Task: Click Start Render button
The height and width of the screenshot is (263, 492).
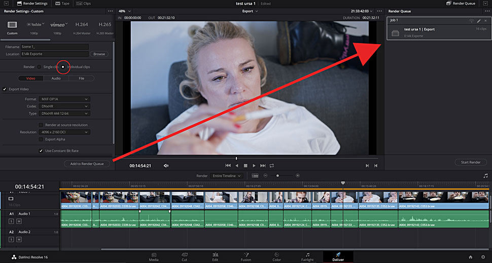Action: (x=471, y=162)
